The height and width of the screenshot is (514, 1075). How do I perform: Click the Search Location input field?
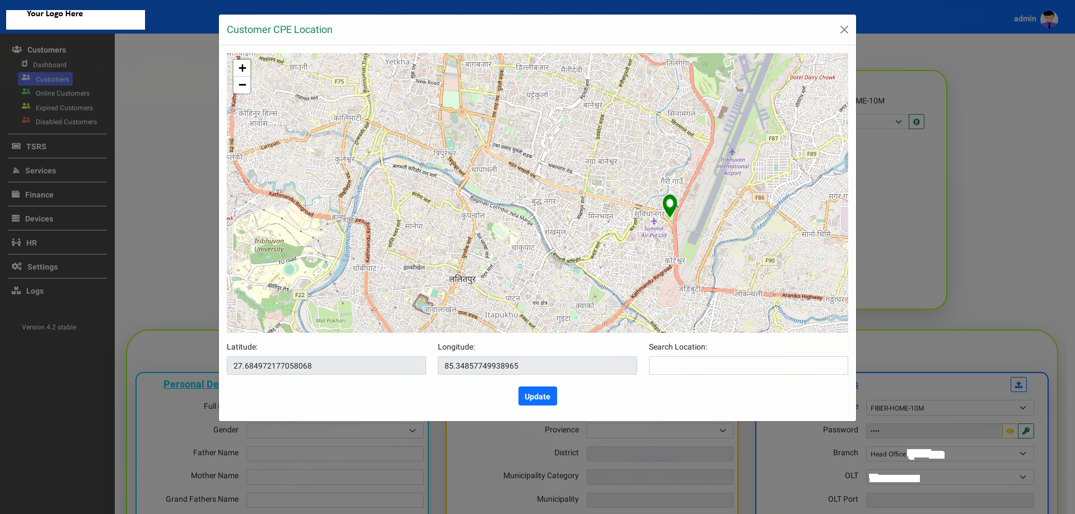pyautogui.click(x=748, y=366)
